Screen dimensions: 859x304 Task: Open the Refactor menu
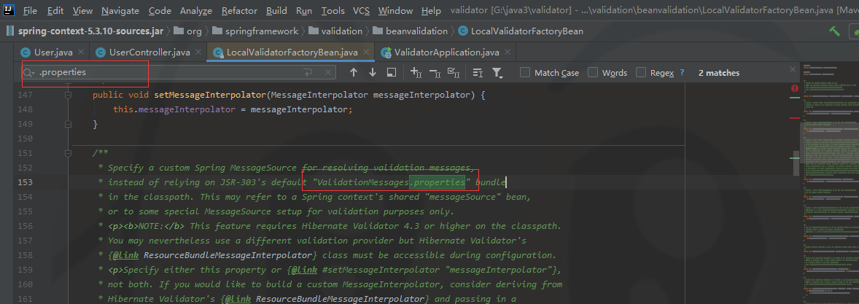click(239, 10)
